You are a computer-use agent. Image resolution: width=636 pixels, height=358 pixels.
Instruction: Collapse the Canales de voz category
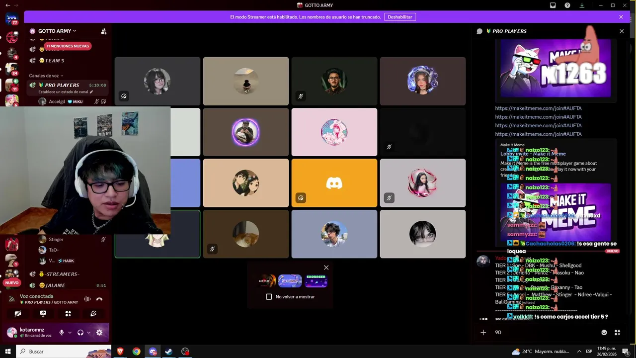click(x=46, y=76)
